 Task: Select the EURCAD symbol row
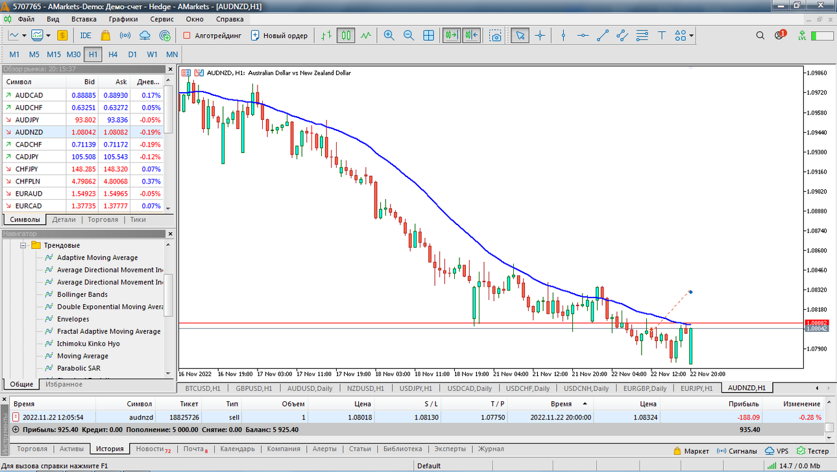tap(82, 206)
